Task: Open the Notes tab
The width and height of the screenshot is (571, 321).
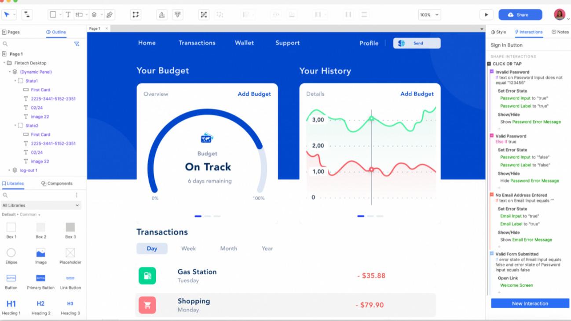Action: pos(560,32)
